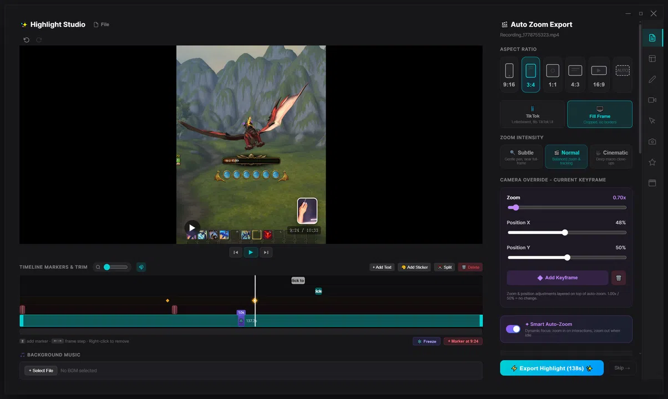Click the Add Keyframe button
This screenshot has height=399, width=668.
558,278
